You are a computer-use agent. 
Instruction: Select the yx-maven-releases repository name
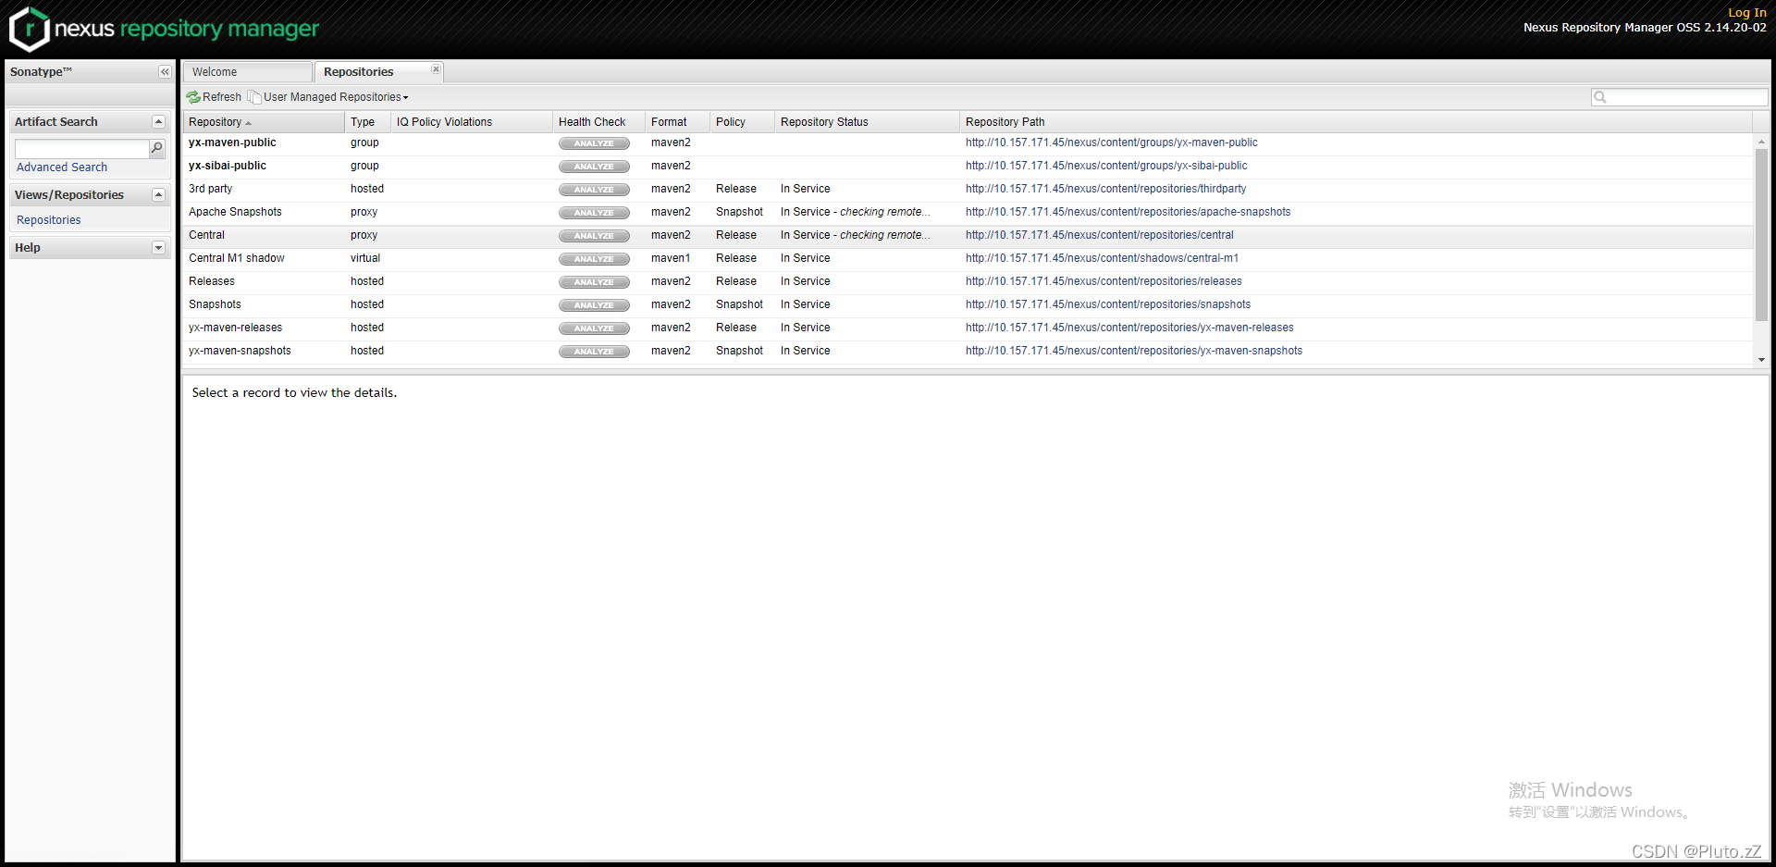pos(235,328)
